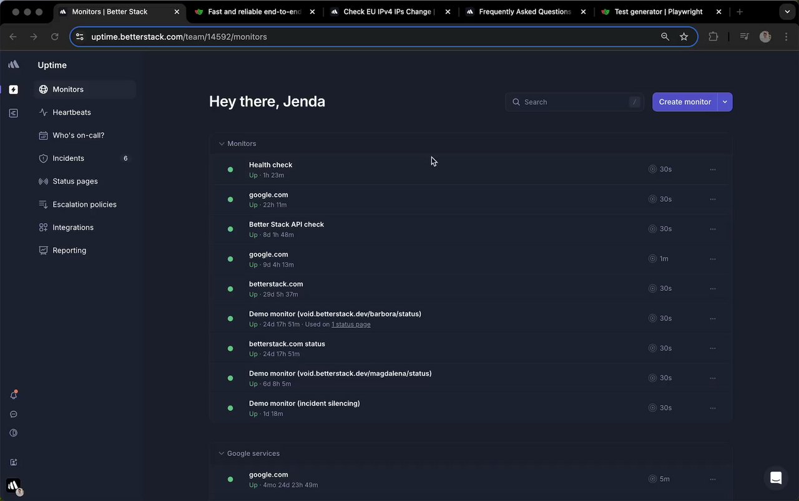
Task: Open three-dot menu for betterstack.com up 29d
Action: (x=713, y=289)
